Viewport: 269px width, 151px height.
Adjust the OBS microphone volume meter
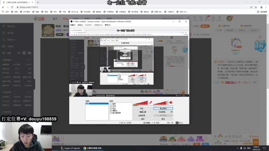click(x=140, y=103)
